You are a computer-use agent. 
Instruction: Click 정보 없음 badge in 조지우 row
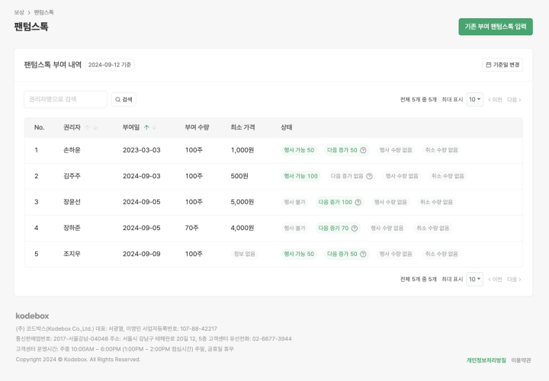(x=245, y=254)
